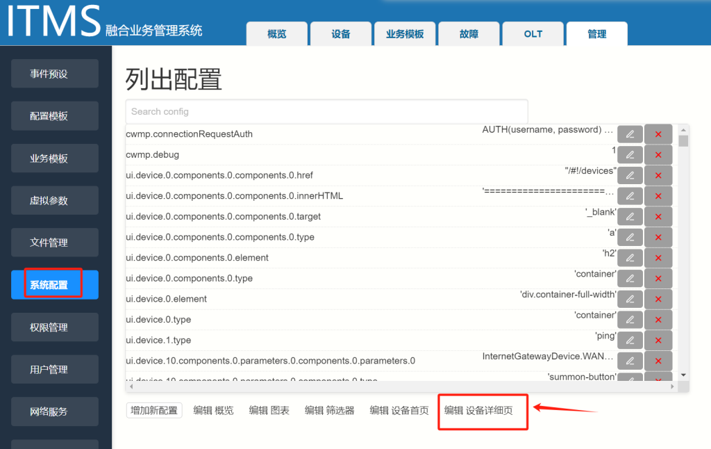Delete ui.device.0.components.0.components.0.href row
Viewport: 711px width, 449px height.
(x=658, y=175)
